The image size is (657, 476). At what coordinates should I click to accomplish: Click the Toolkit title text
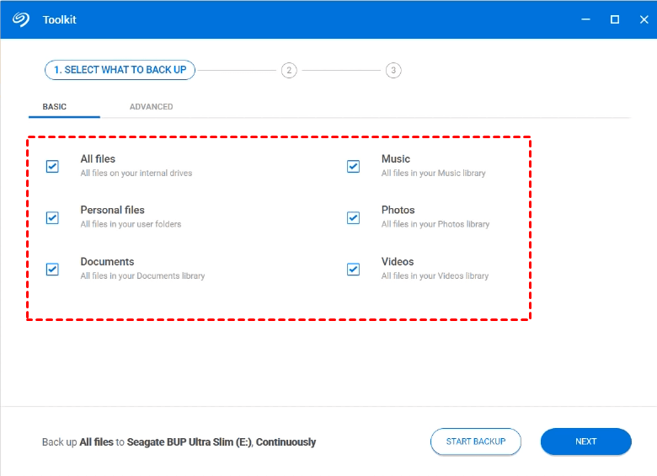pyautogui.click(x=59, y=19)
